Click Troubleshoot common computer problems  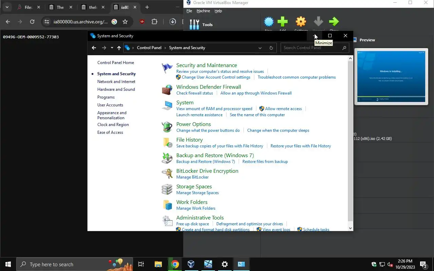pos(297,77)
